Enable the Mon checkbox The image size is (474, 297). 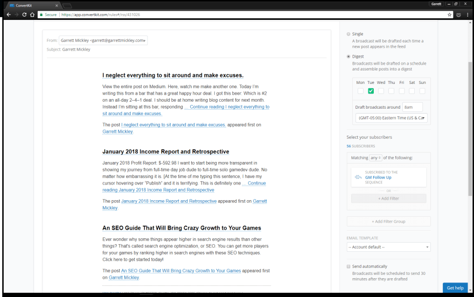coord(360,91)
